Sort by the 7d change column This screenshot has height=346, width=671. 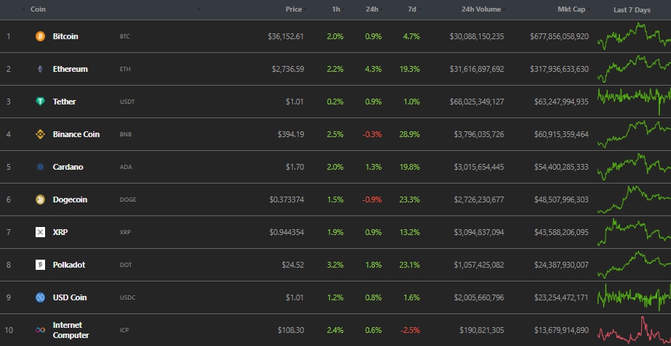point(412,9)
